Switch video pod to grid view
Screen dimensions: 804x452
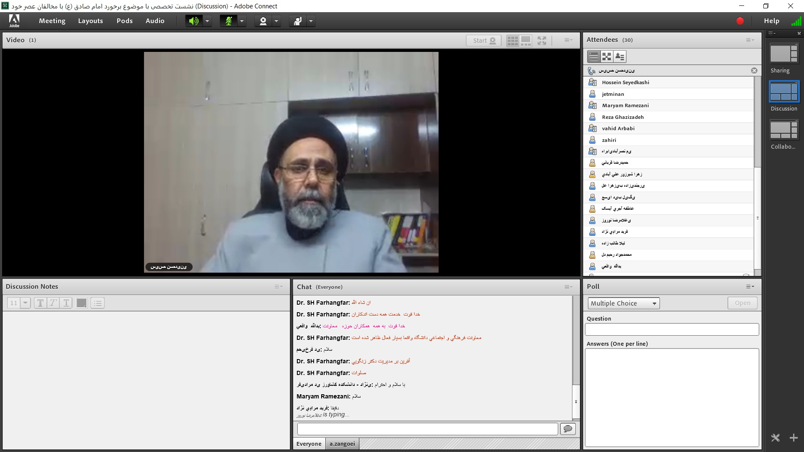tap(513, 41)
